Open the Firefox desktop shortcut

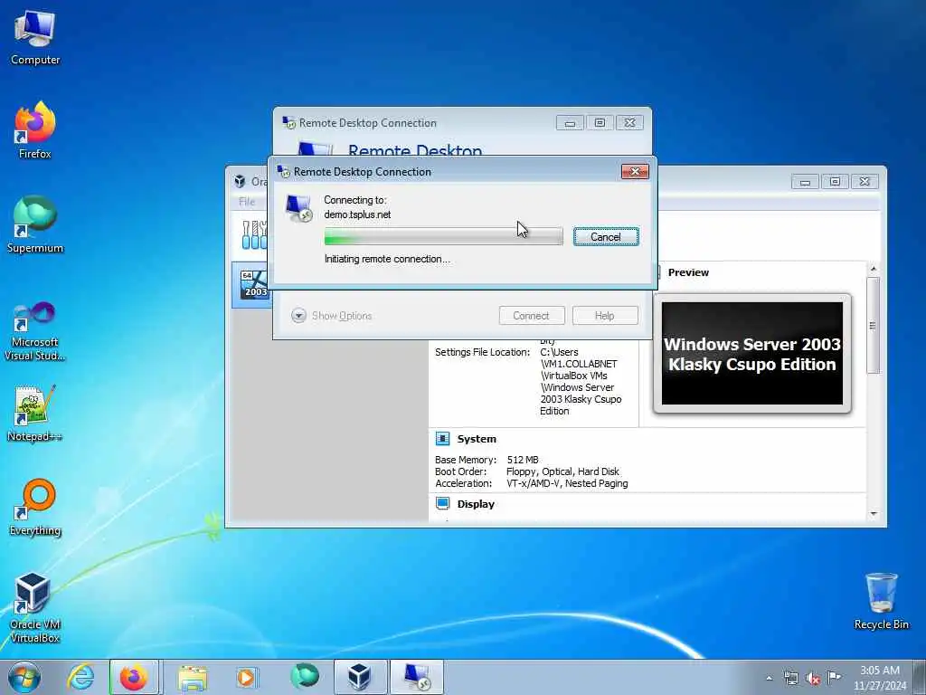35,130
